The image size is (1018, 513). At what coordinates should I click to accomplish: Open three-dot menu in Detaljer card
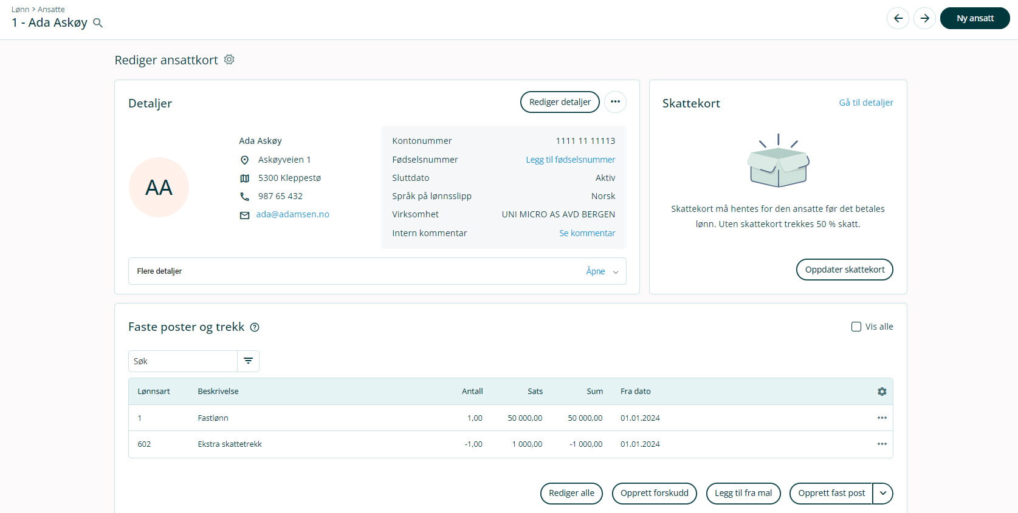615,102
